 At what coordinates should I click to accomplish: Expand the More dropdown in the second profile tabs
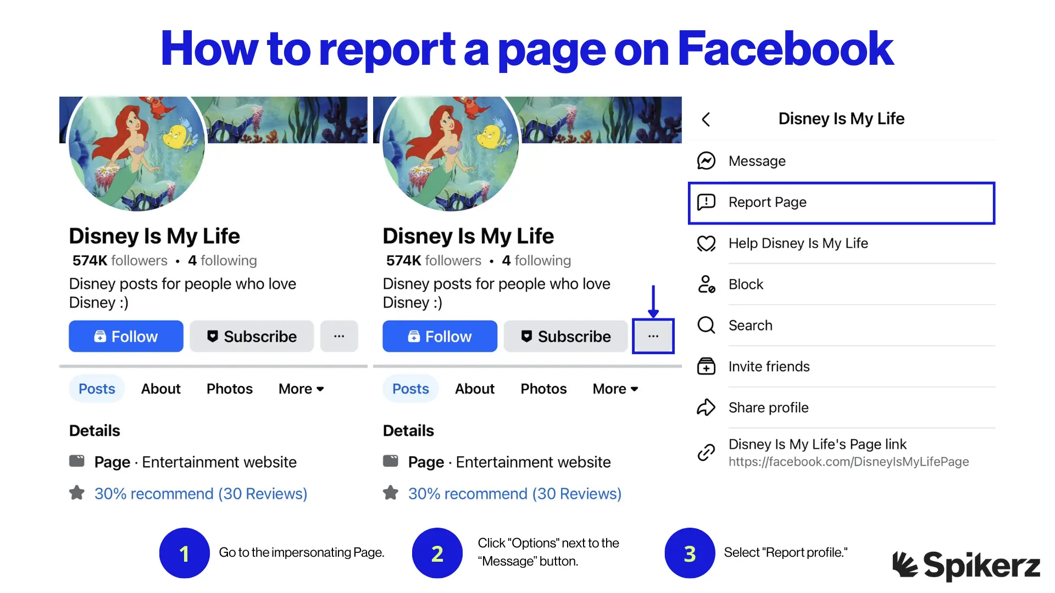click(615, 389)
